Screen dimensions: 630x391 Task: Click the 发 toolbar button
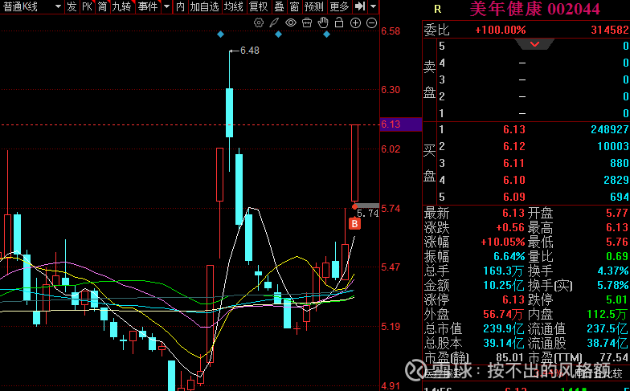pyautogui.click(x=72, y=6)
